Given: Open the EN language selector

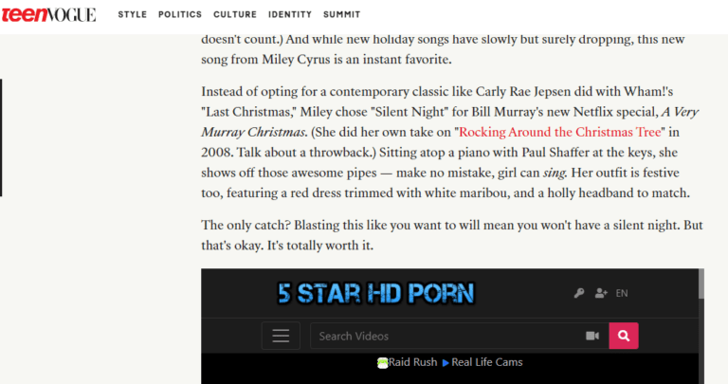Looking at the screenshot, I should point(622,293).
